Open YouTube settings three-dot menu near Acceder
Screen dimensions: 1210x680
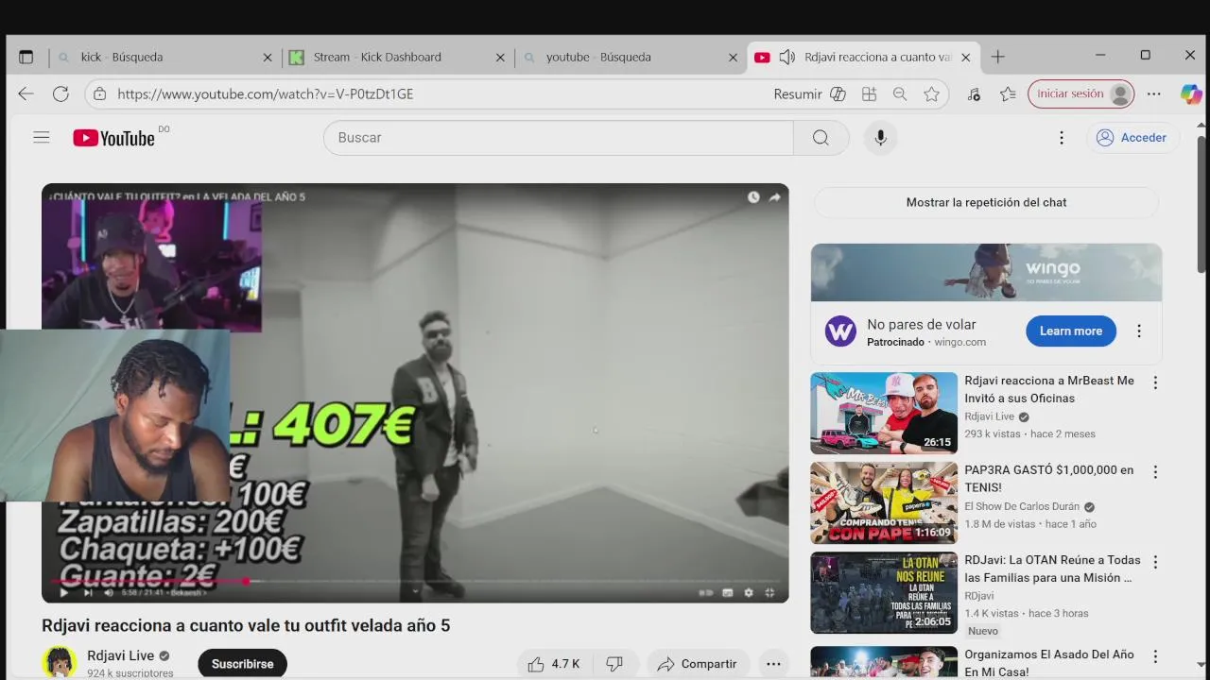pyautogui.click(x=1061, y=138)
